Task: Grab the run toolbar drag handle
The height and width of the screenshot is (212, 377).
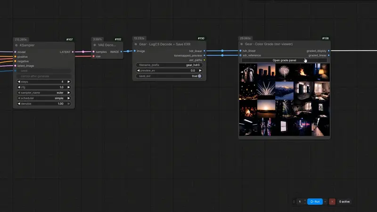Action: pyautogui.click(x=294, y=202)
